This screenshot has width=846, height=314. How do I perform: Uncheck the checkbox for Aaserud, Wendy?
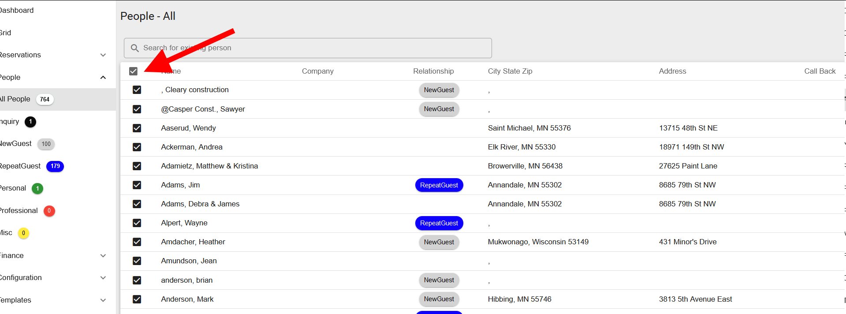pyautogui.click(x=137, y=128)
